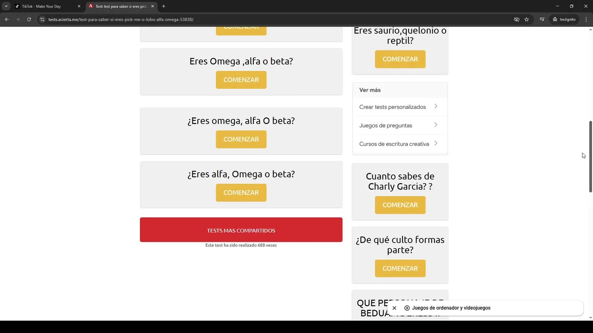
Task: Open Crear tests personalizados link
Action: pos(392,107)
